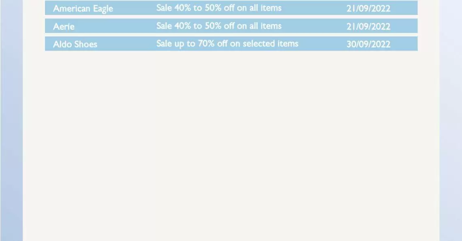This screenshot has height=241, width=462.
Task: Click the Aldo Shoes date 30/09/2022
Action: pos(368,44)
